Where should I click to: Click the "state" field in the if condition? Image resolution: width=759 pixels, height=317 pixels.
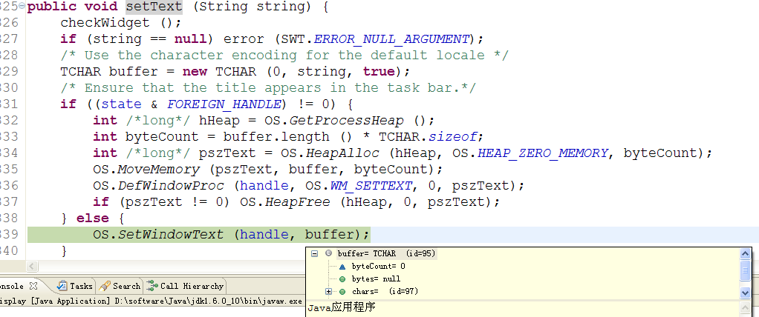click(x=122, y=104)
